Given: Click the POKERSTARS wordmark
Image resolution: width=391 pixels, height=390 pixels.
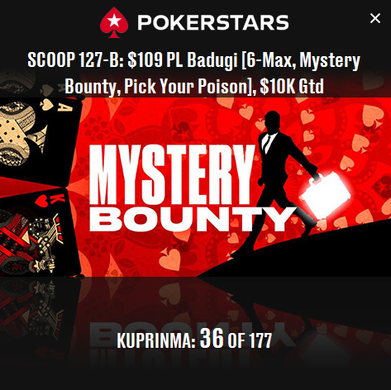Looking at the screenshot, I should (213, 22).
